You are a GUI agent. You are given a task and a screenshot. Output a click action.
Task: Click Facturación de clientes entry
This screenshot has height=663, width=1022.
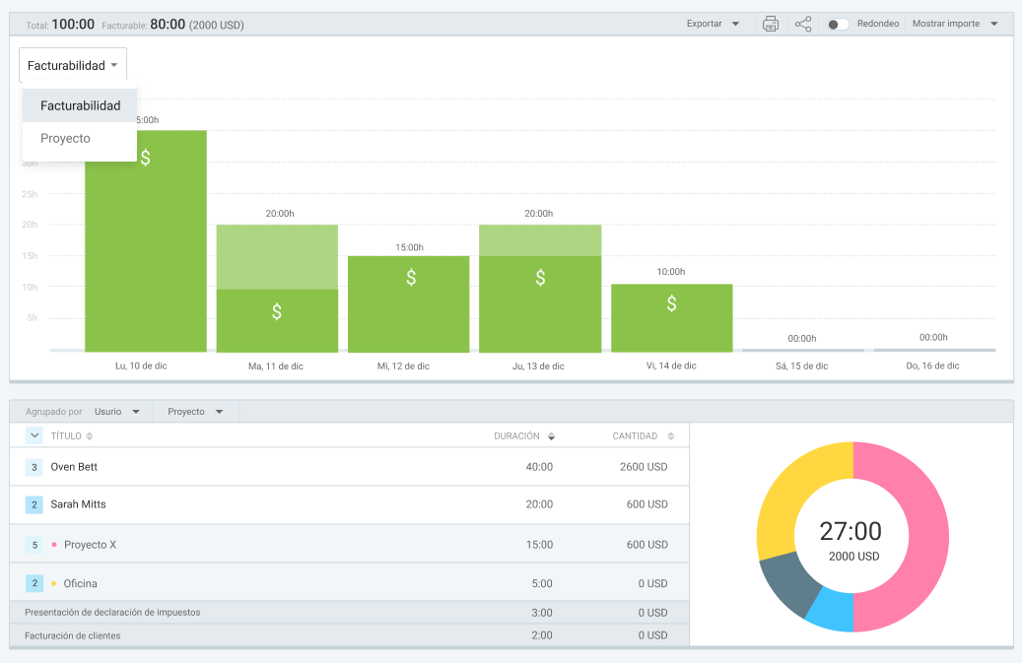point(72,635)
